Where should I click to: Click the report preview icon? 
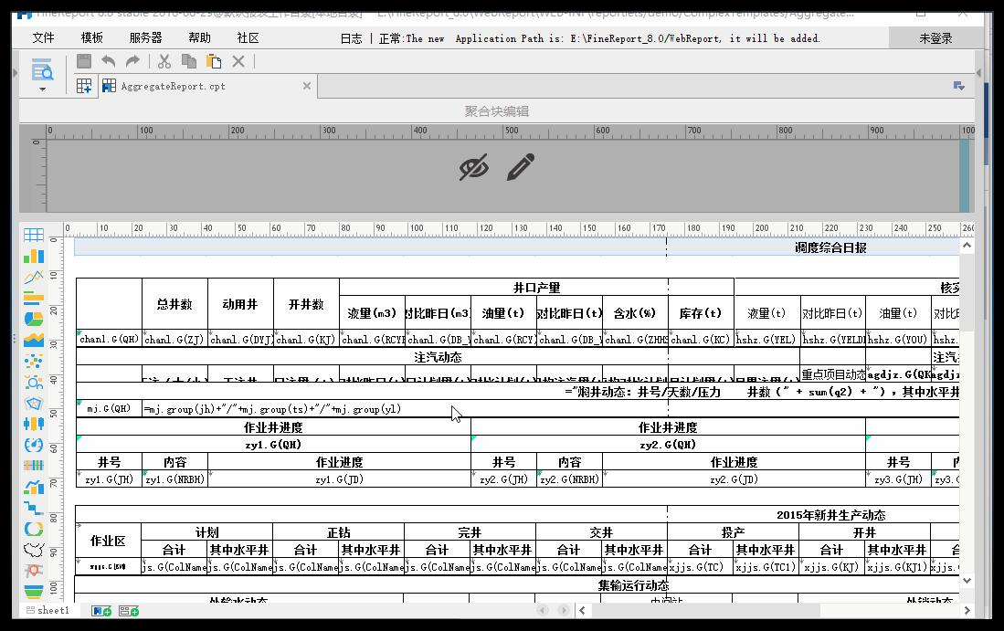coord(42,69)
